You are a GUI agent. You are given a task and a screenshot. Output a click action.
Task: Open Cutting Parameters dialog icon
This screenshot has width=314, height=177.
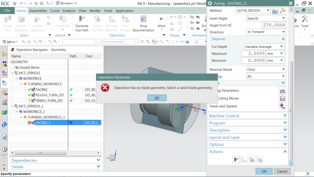click(x=282, y=91)
